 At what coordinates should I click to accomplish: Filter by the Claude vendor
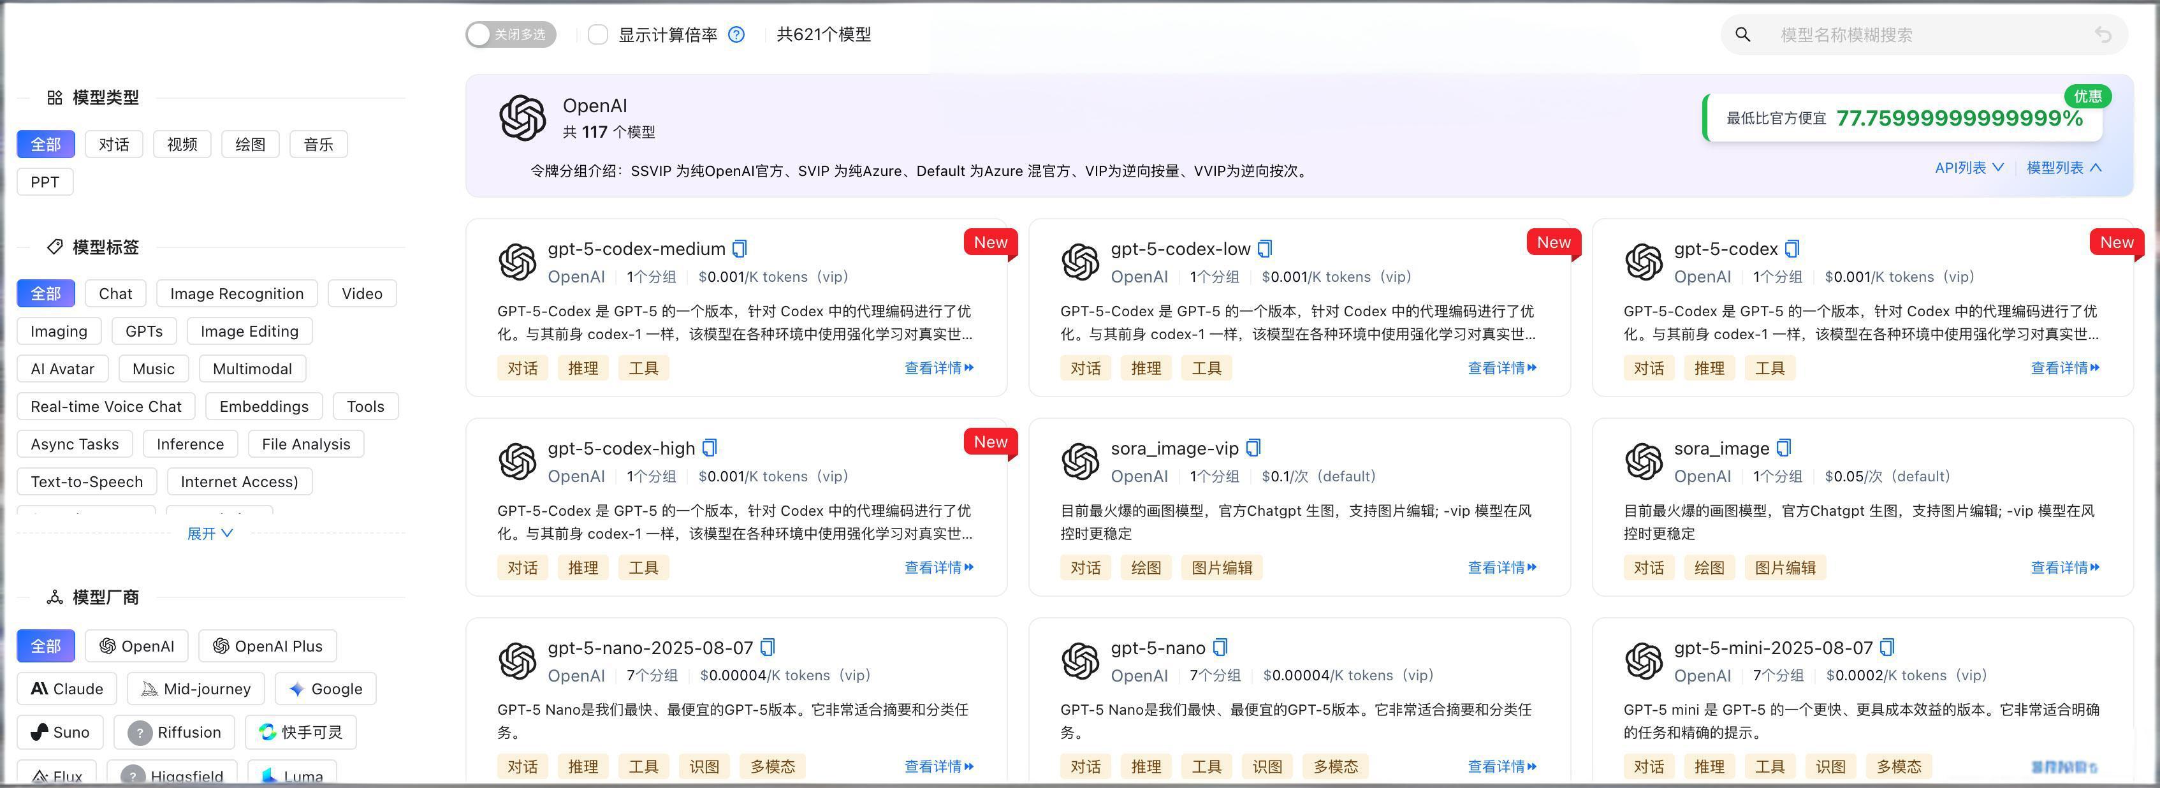[x=67, y=689]
